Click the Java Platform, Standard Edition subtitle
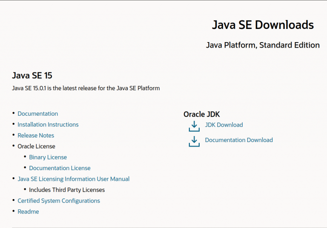 262,45
